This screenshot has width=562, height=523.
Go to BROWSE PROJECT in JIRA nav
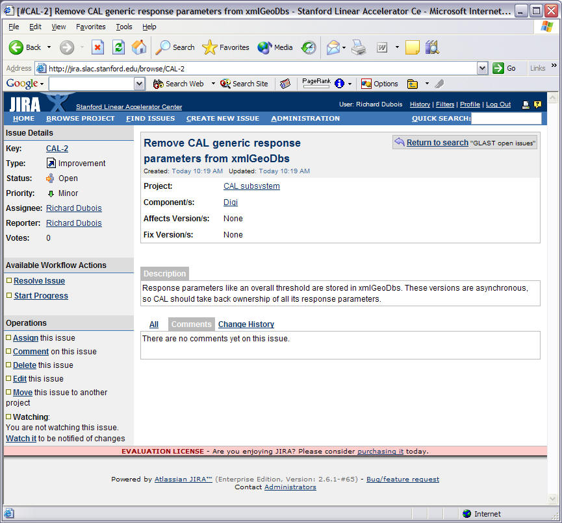[81, 119]
